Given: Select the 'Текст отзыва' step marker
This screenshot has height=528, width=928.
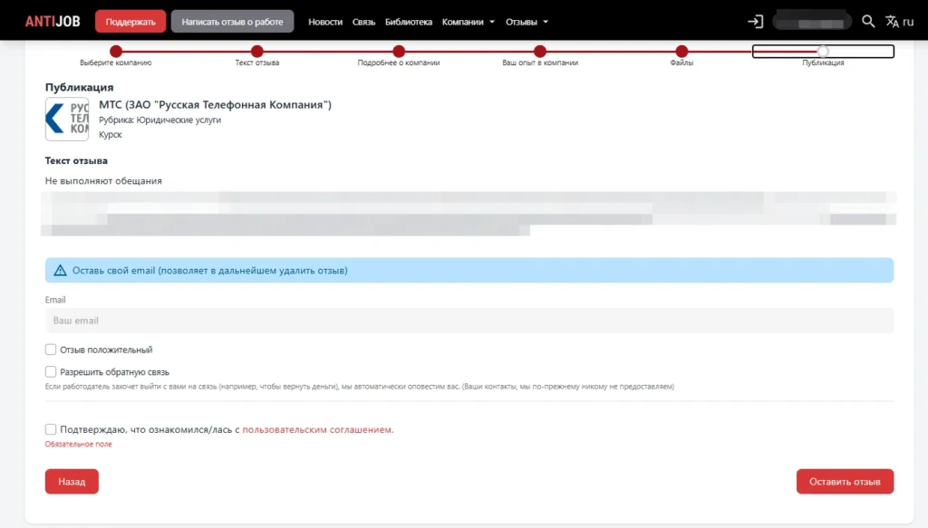Looking at the screenshot, I should coord(256,52).
